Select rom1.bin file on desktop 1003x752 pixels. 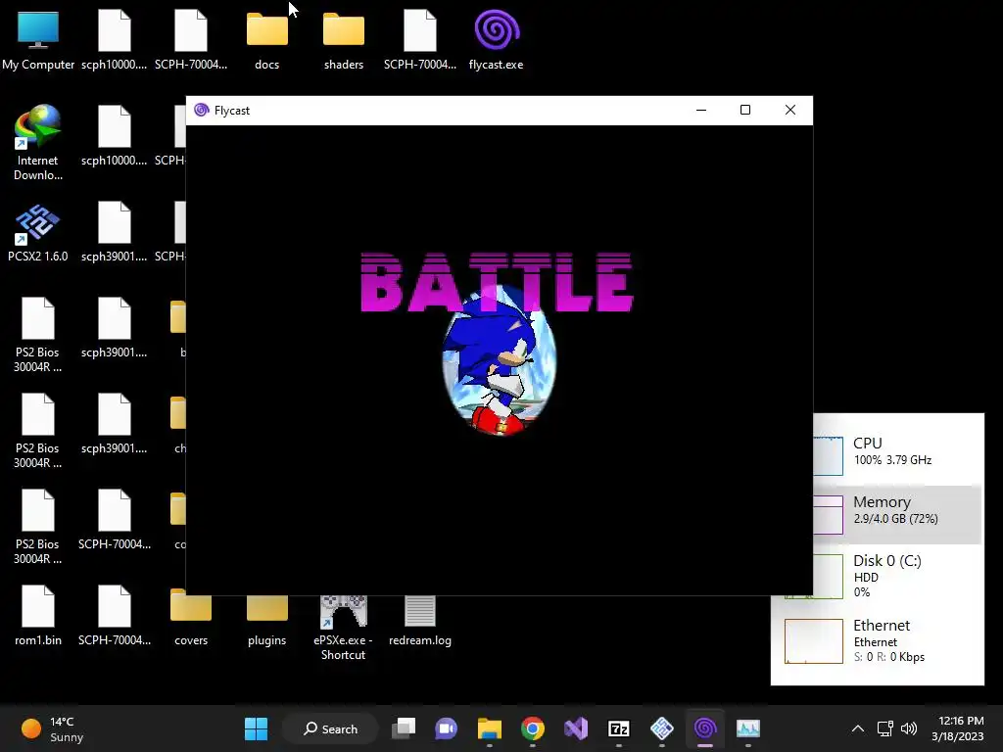click(x=38, y=617)
